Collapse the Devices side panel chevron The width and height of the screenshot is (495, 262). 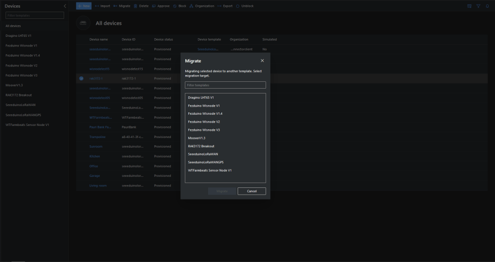coord(65,6)
